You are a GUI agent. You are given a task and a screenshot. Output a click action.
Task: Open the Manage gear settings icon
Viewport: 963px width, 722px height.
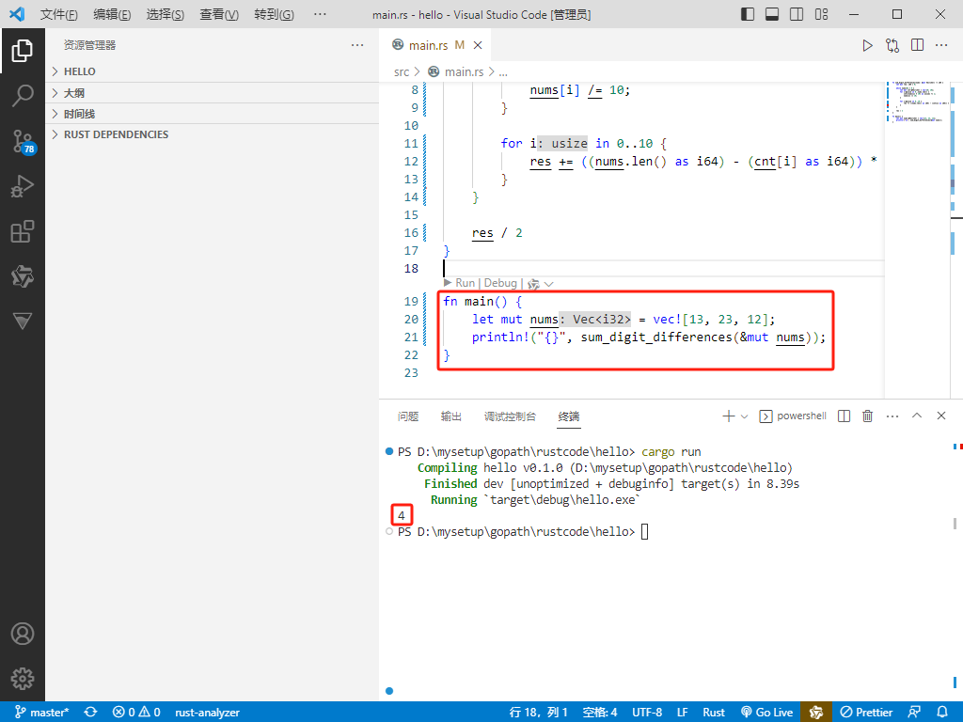[x=23, y=678]
